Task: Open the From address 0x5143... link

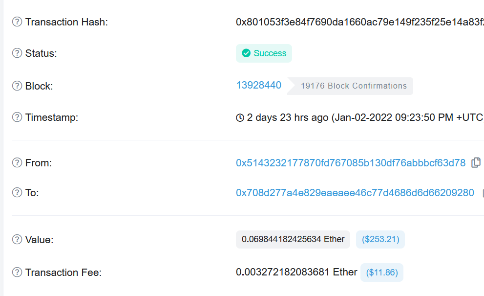Action: tap(351, 163)
